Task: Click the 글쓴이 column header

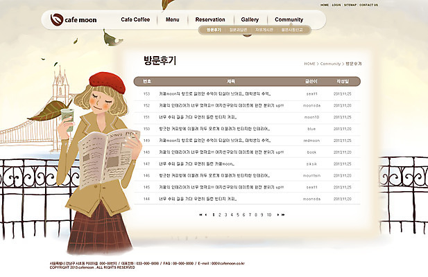Action: coord(311,81)
